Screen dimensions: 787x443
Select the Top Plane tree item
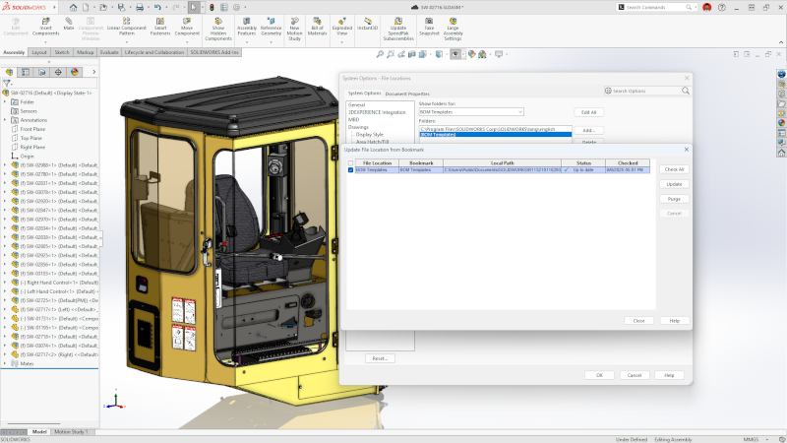tap(31, 138)
